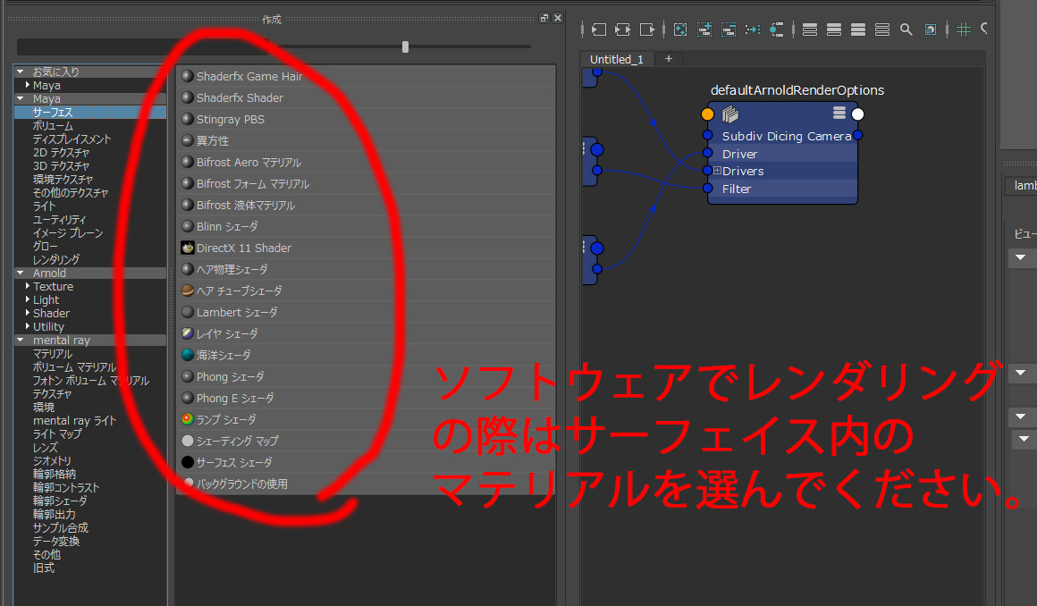
Task: Collapse the お気に入り category
Action: coord(21,72)
